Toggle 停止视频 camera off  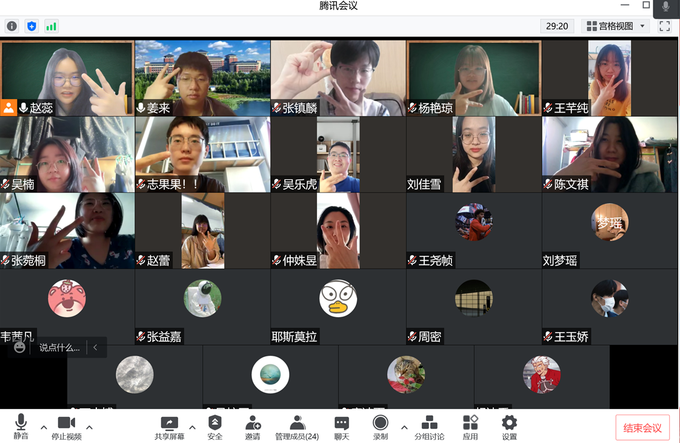pos(67,427)
